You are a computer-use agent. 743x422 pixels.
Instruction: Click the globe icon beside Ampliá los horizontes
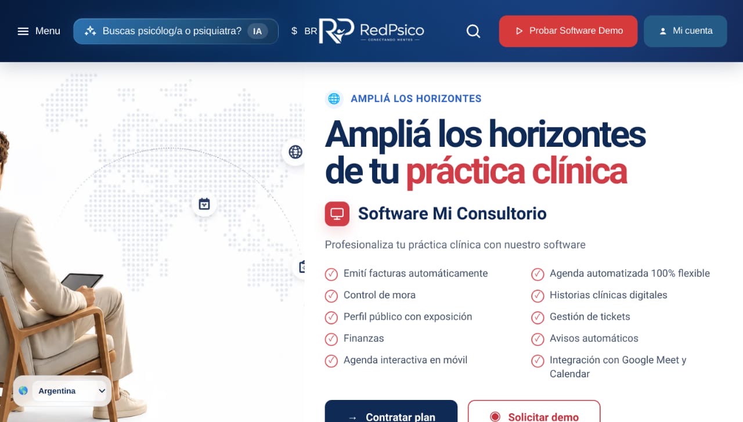(334, 99)
